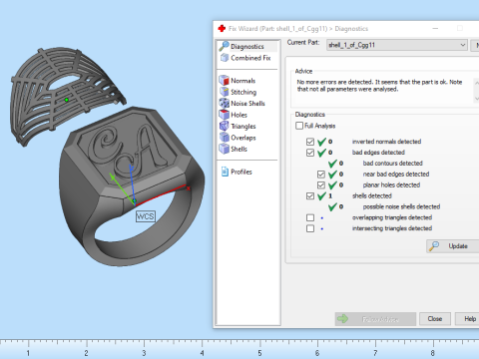Click the green arrow Follow Advice icon
Screen dimensions: 479x359
(342, 319)
